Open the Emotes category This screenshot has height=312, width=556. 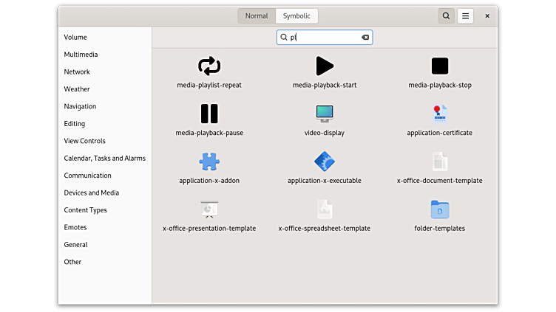(x=75, y=227)
